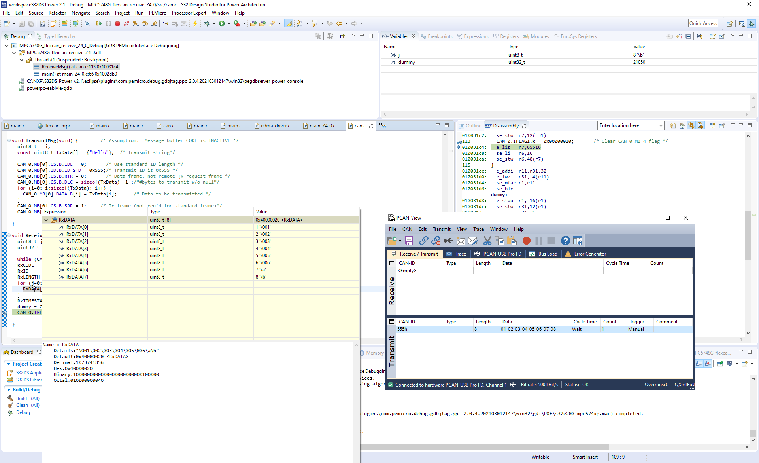This screenshot has height=463, width=759.
Task: Click the Build (All) link
Action: point(27,398)
